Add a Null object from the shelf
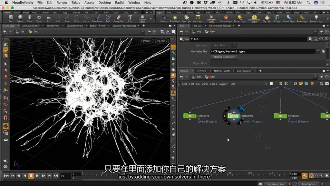 [58, 18]
